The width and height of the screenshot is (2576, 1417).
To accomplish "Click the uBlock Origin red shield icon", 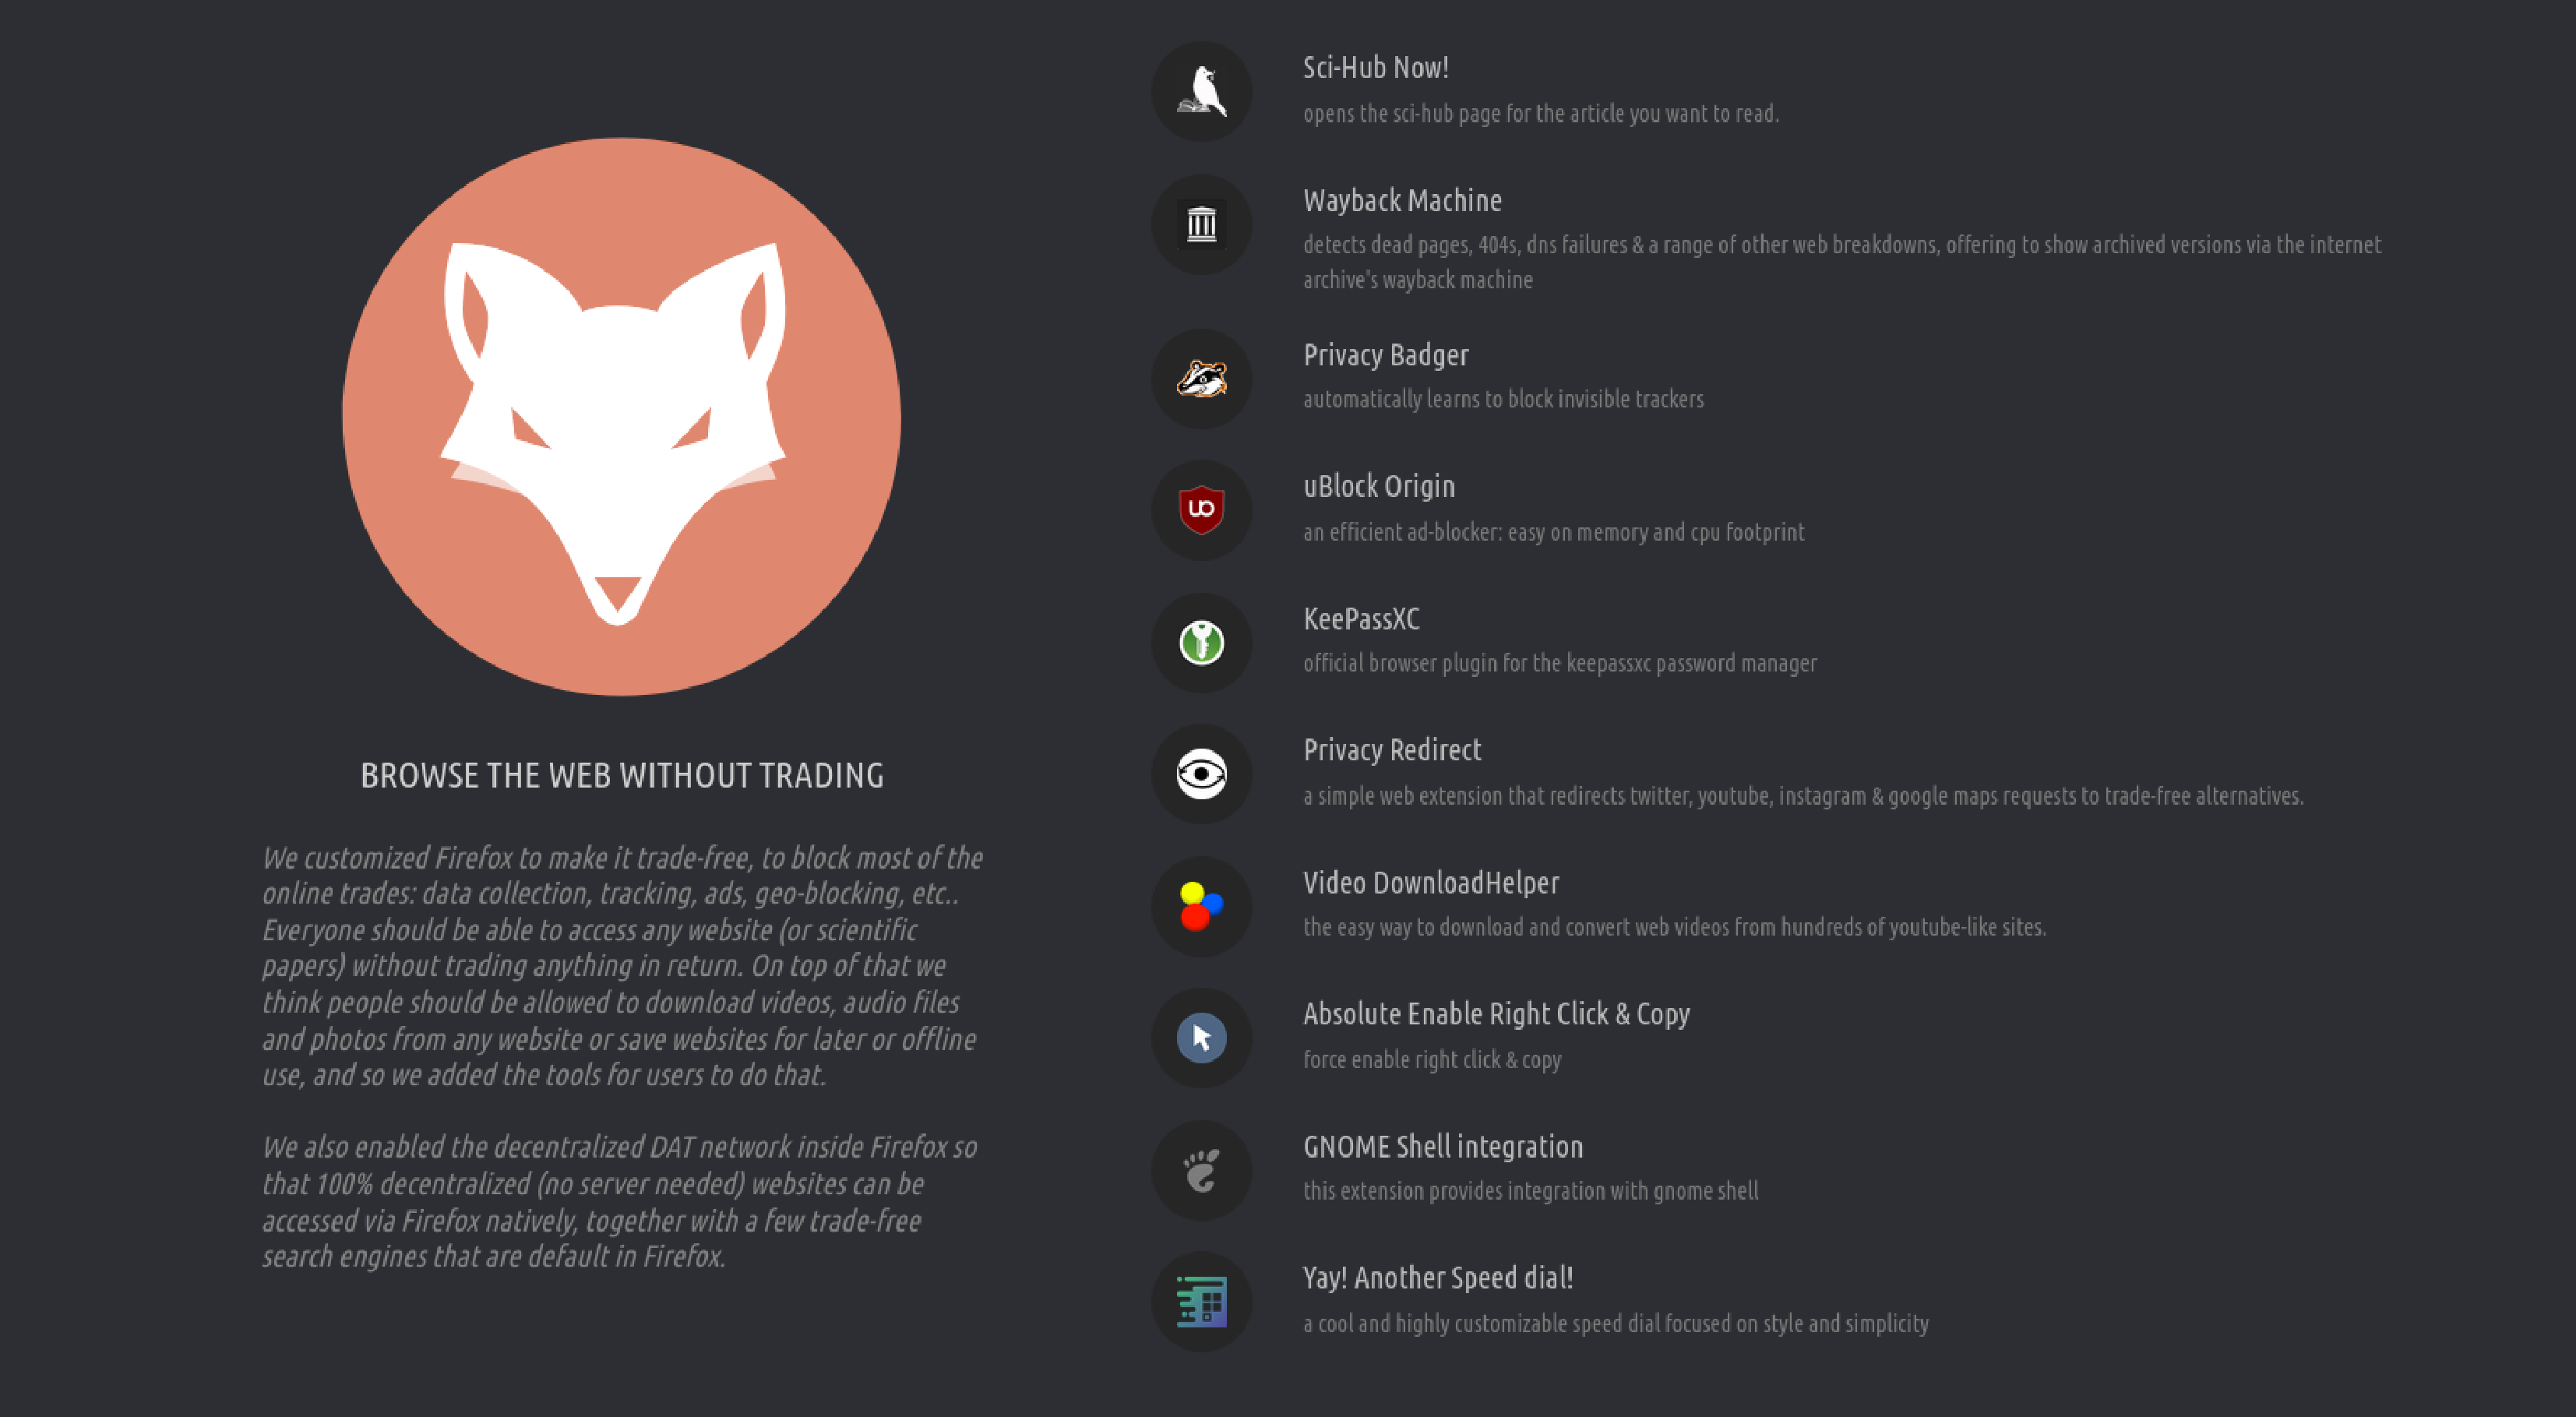I will coord(1201,510).
